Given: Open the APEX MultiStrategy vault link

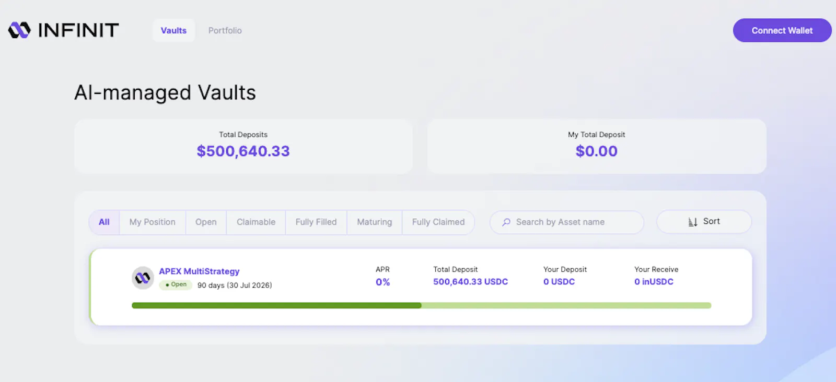Looking at the screenshot, I should click(199, 271).
